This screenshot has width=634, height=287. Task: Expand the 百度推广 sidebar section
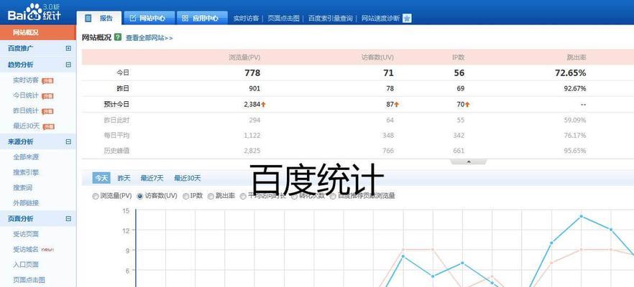[68, 49]
